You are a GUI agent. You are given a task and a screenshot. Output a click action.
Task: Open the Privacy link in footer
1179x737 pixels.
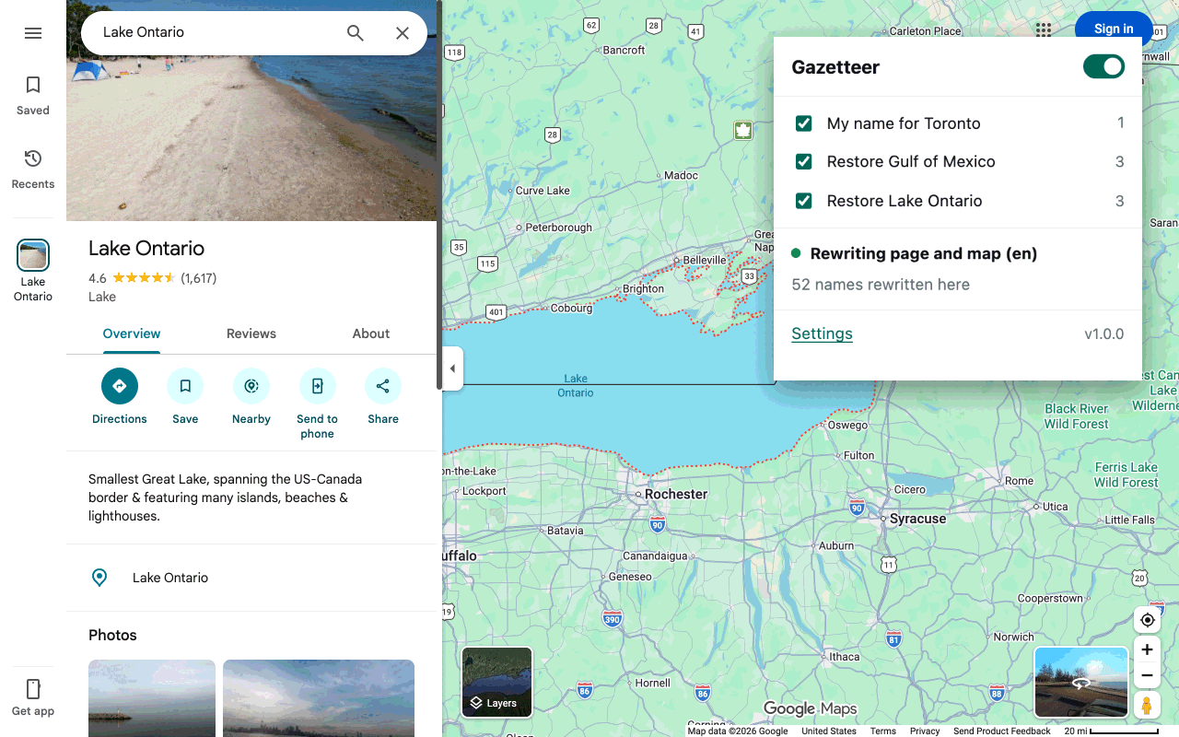(925, 731)
